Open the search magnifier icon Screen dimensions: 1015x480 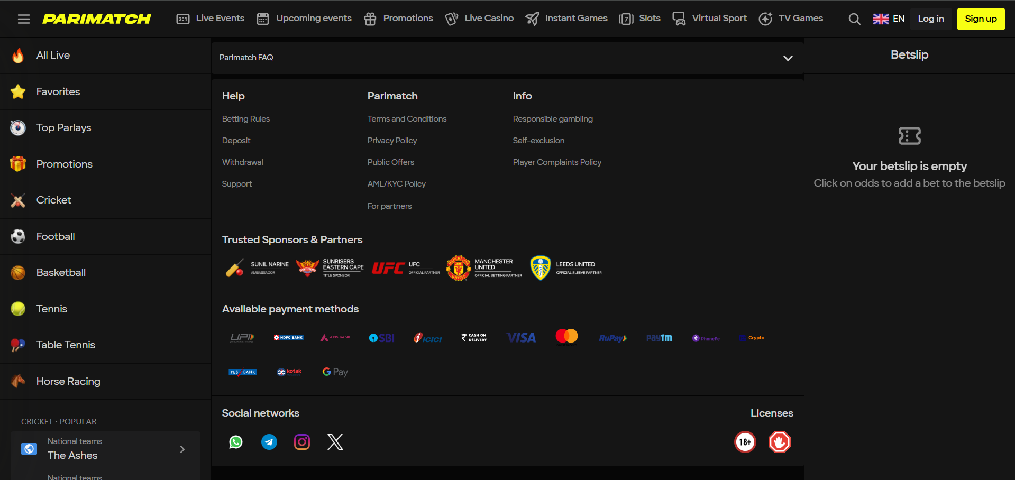[x=854, y=19]
